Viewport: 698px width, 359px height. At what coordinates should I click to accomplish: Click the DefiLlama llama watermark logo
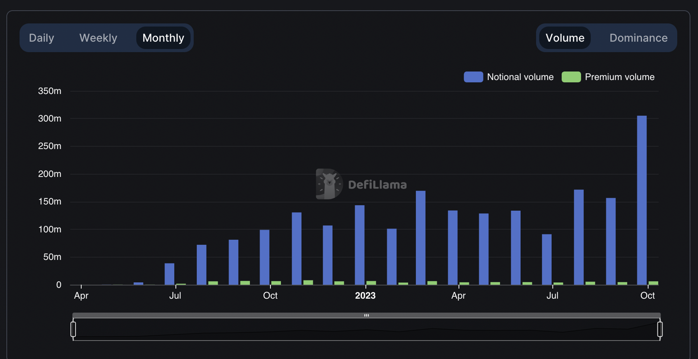[x=329, y=184]
